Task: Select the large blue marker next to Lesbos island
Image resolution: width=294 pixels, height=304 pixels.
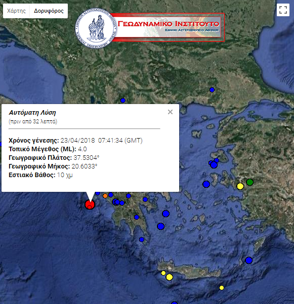Action: click(x=214, y=165)
